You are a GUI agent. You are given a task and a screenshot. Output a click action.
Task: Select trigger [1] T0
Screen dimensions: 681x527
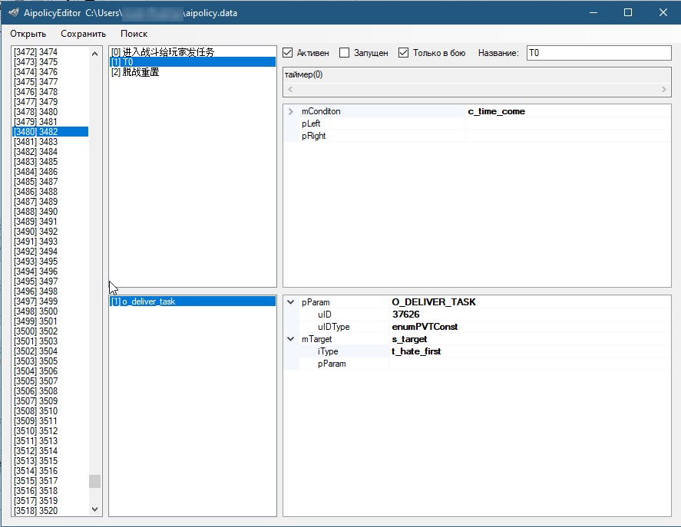tap(193, 62)
